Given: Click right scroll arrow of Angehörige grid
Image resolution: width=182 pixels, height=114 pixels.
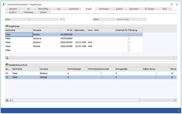Looking at the screenshot, I should (x=175, y=58).
